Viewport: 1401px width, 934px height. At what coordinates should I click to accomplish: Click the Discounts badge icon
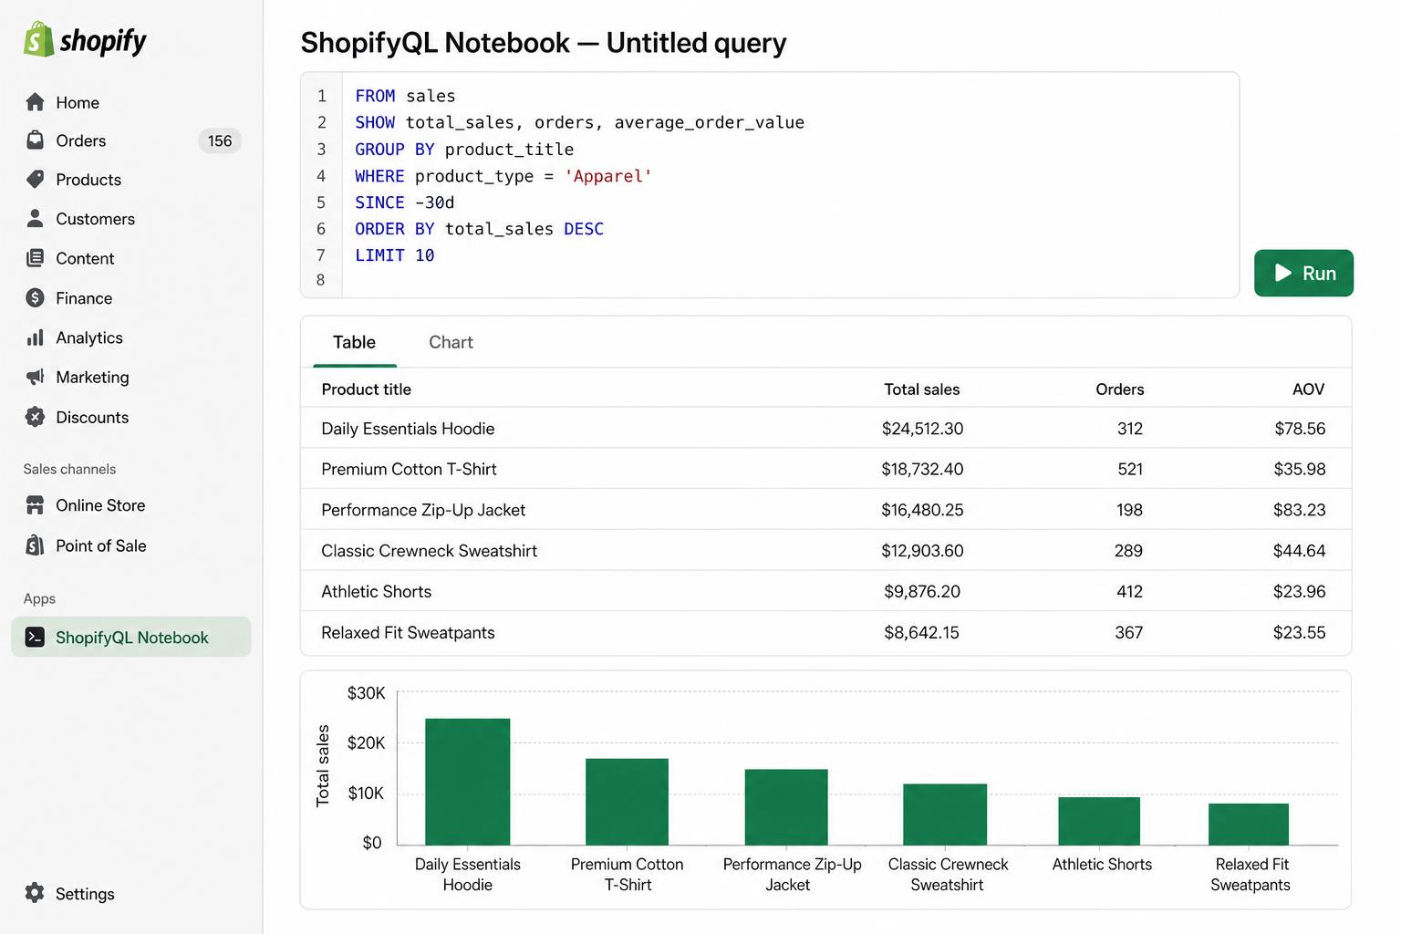[x=36, y=417]
